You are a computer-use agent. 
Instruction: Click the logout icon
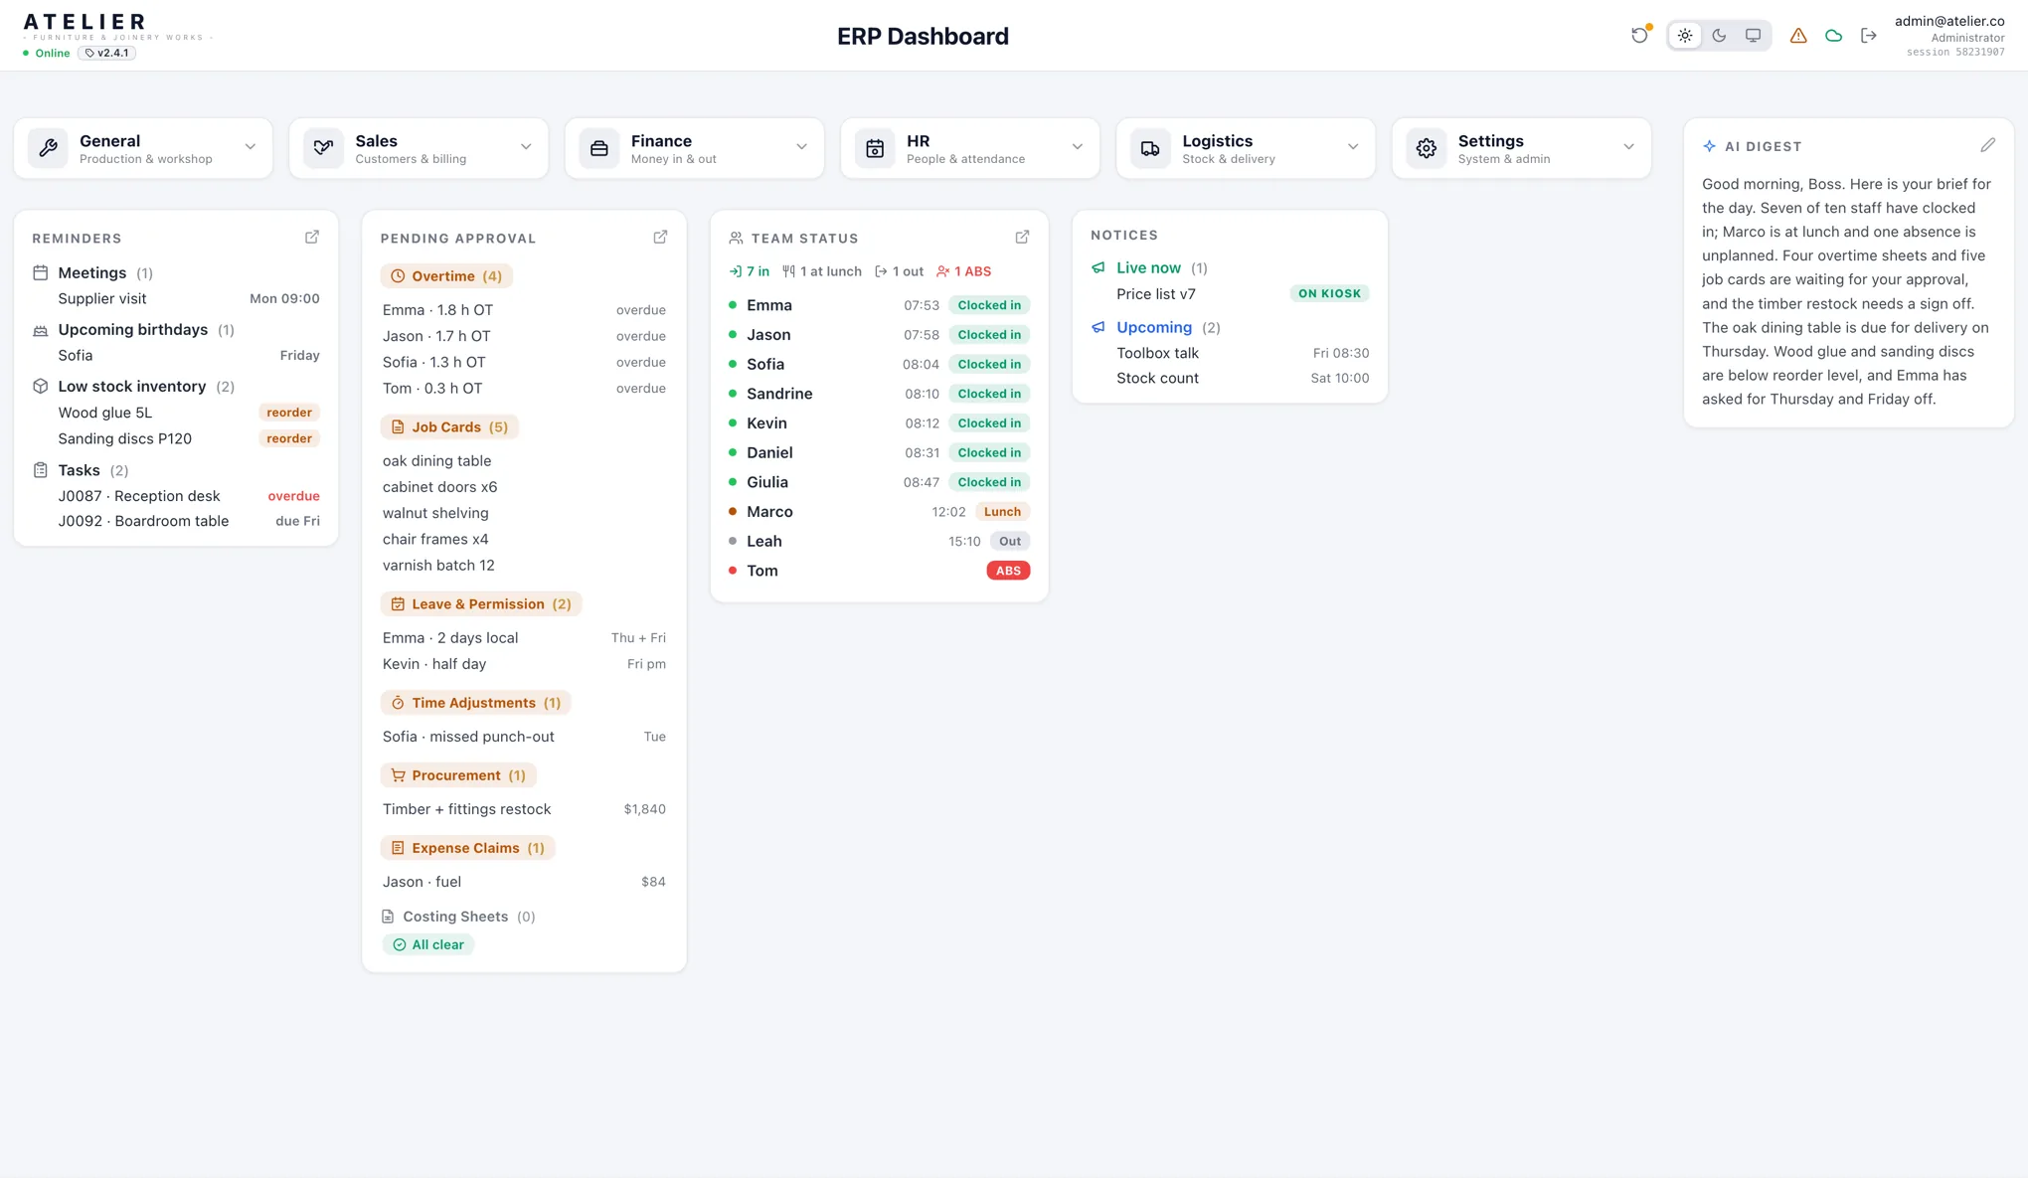point(1869,36)
